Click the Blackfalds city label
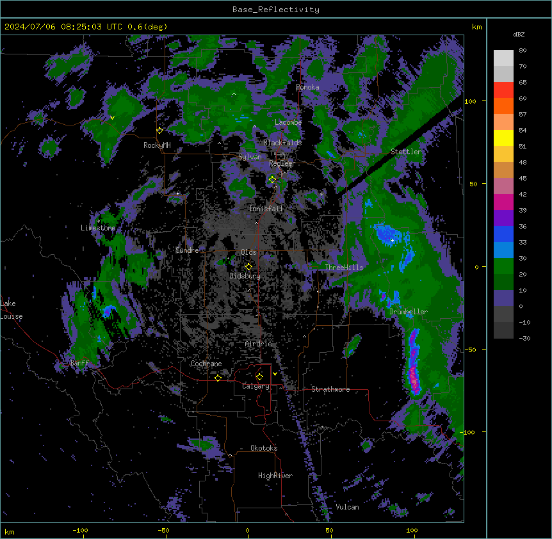This screenshot has width=552, height=539. 282,143
